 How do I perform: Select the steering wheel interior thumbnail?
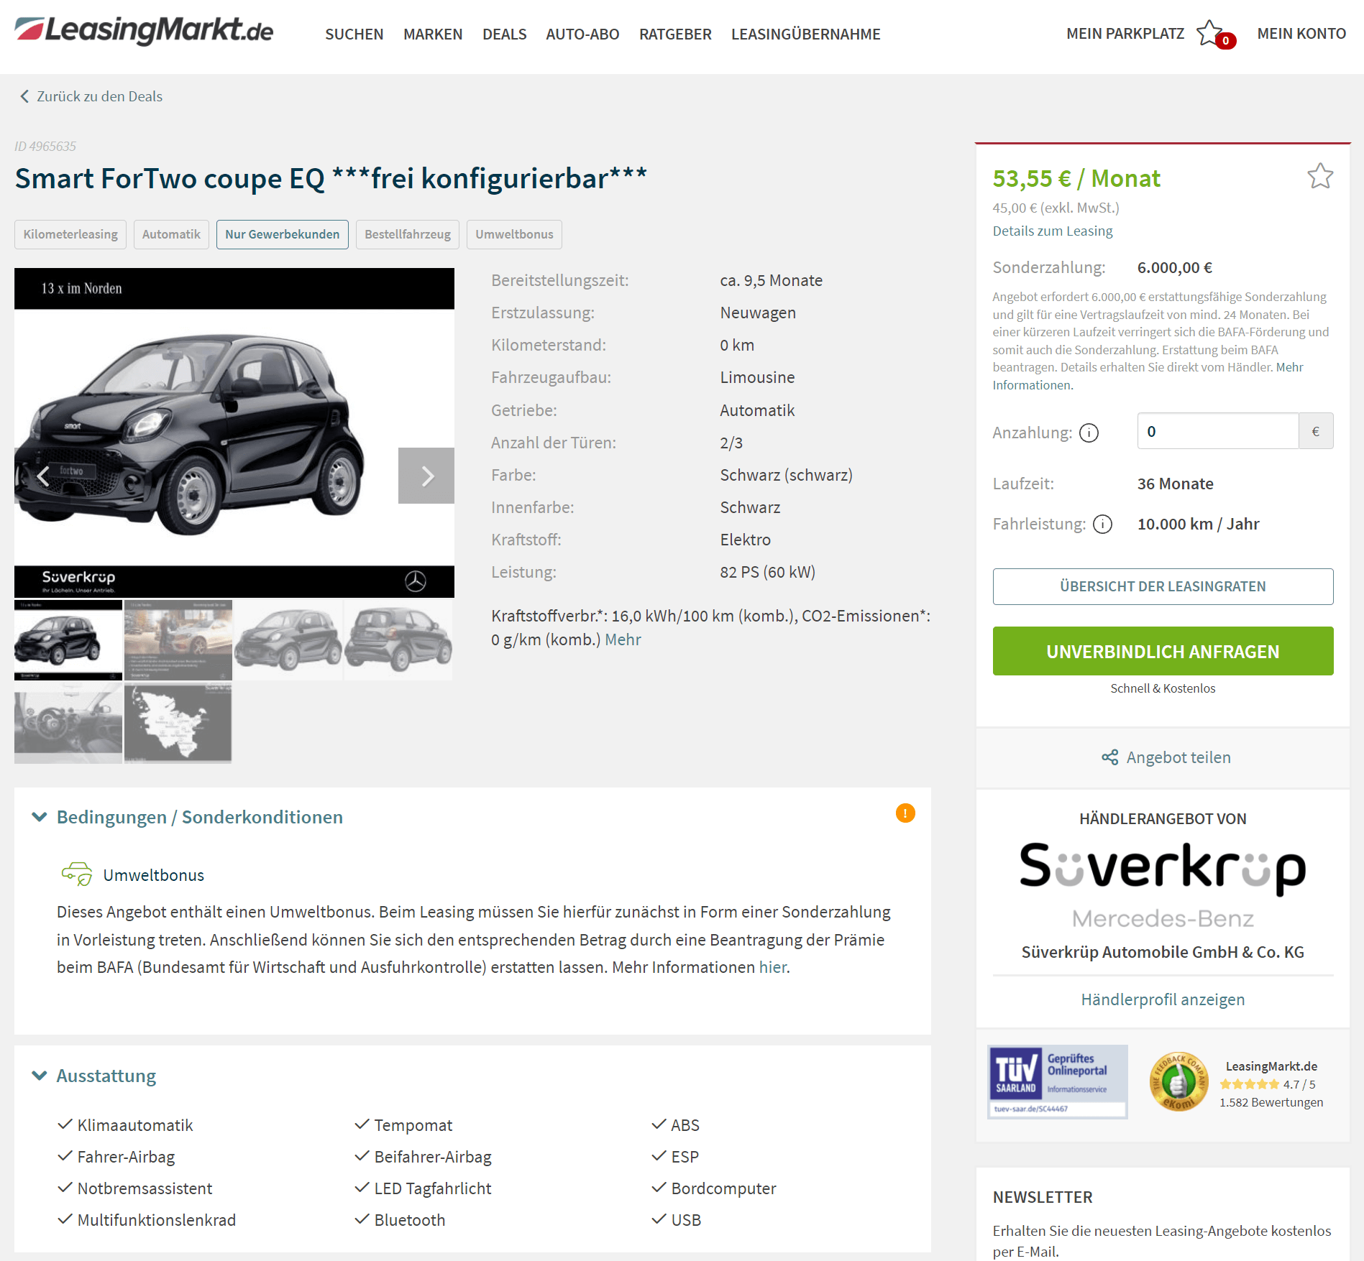pyautogui.click(x=68, y=723)
